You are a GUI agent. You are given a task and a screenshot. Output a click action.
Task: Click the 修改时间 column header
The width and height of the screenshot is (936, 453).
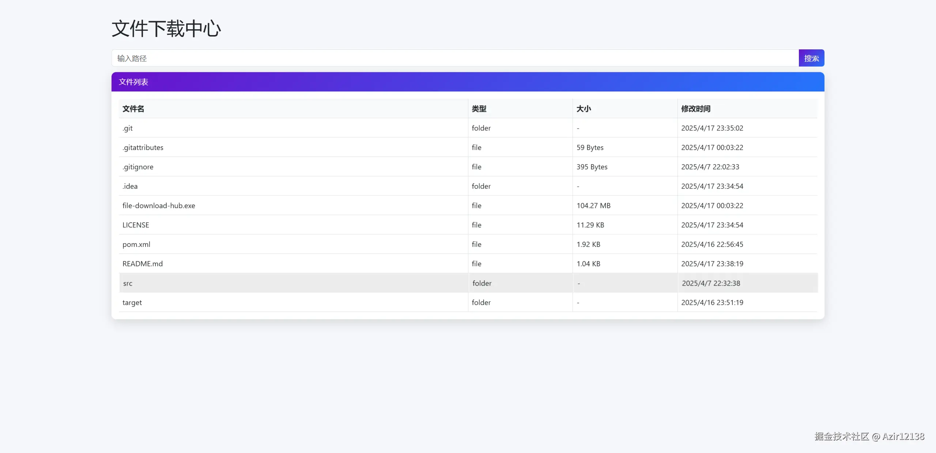(695, 109)
